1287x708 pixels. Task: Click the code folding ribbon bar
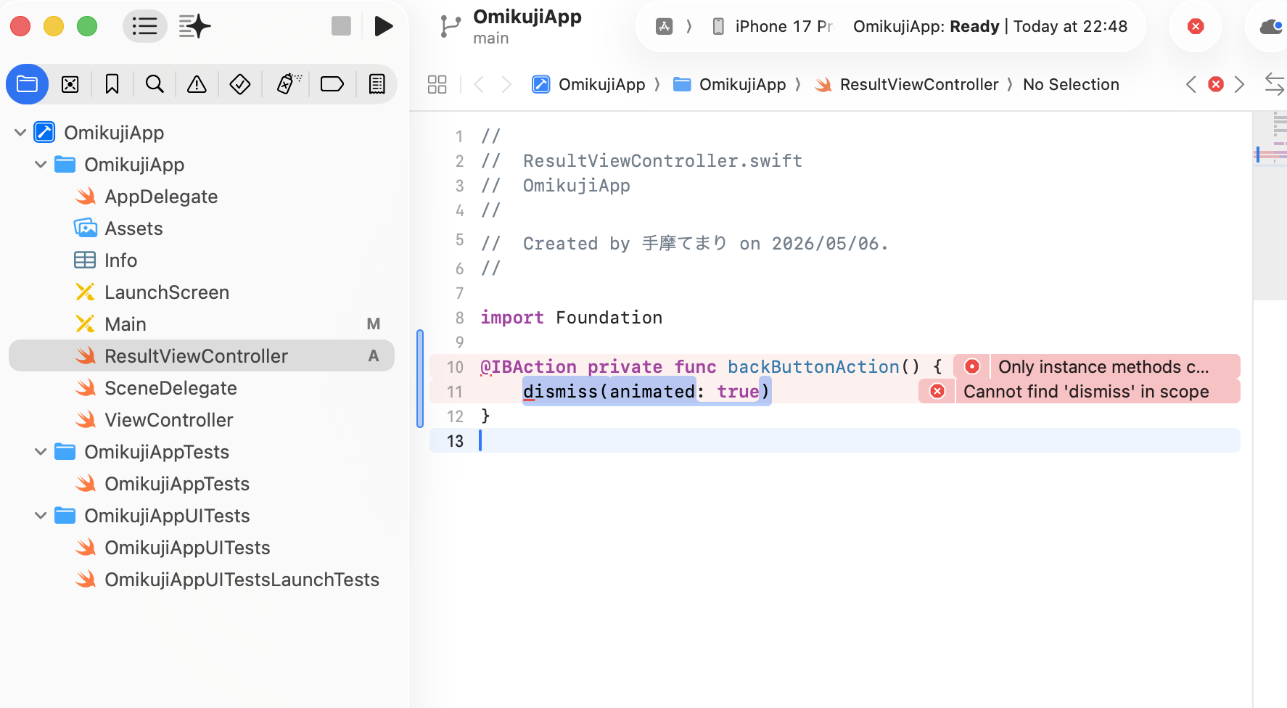tap(420, 379)
